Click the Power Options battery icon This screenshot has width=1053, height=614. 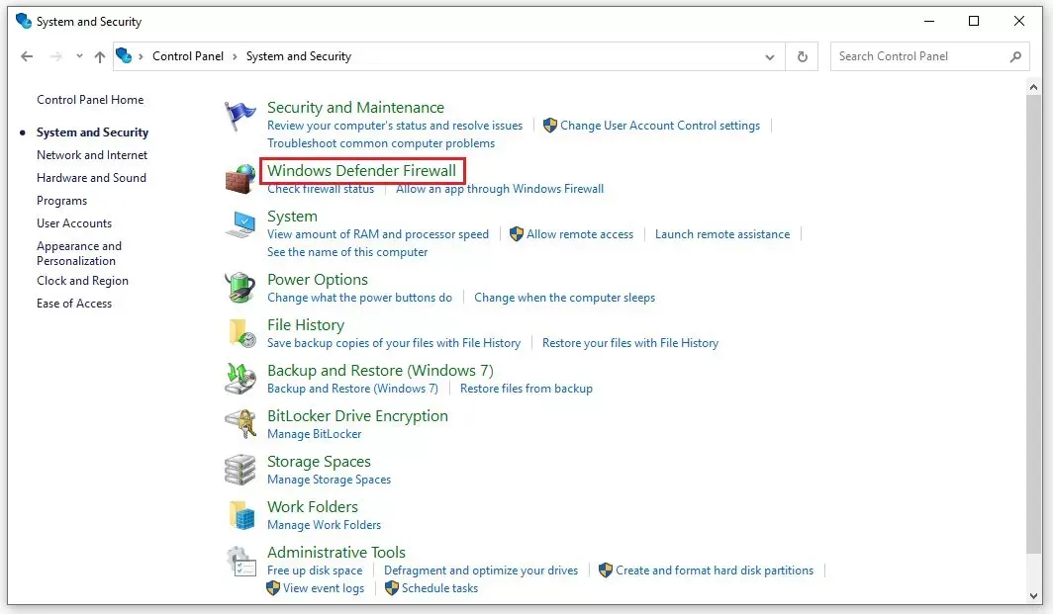[240, 288]
